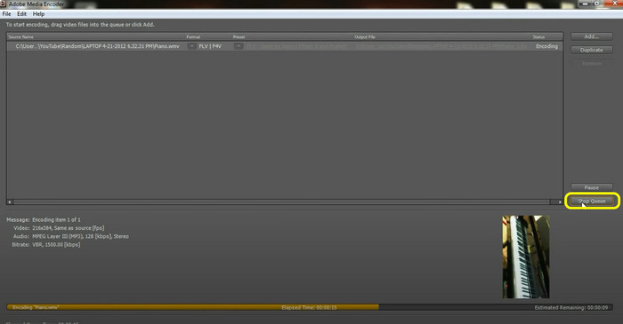Click the piano video preview thumbnail
The width and height of the screenshot is (623, 324).
coord(526,257)
